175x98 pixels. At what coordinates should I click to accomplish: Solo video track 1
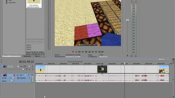point(33,66)
